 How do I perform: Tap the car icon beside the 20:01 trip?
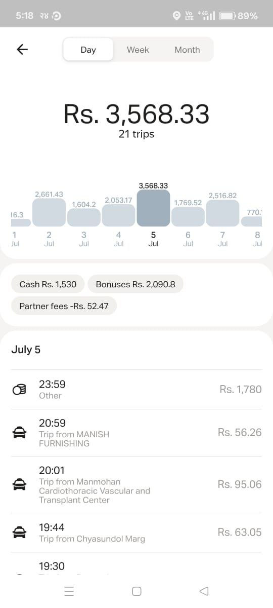(x=19, y=485)
